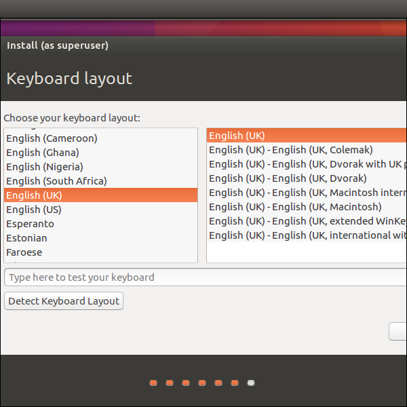
Task: Choose English (Ghana) from layout list
Action: [43, 153]
